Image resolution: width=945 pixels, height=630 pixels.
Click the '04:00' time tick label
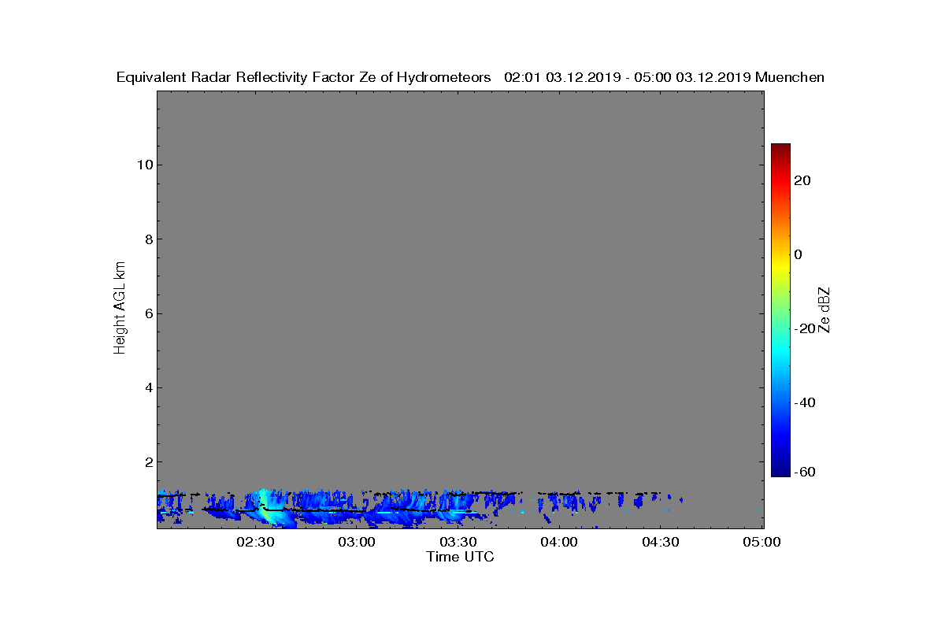tap(560, 542)
